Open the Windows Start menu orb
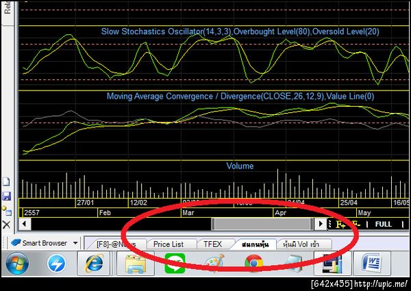This screenshot has width=411, height=291. [x=17, y=264]
